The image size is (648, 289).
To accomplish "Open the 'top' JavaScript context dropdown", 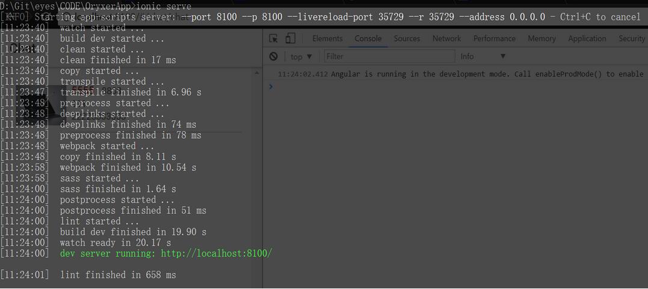I will coord(301,56).
